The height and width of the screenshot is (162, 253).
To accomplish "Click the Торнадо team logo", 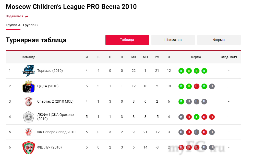I will pos(28,71).
